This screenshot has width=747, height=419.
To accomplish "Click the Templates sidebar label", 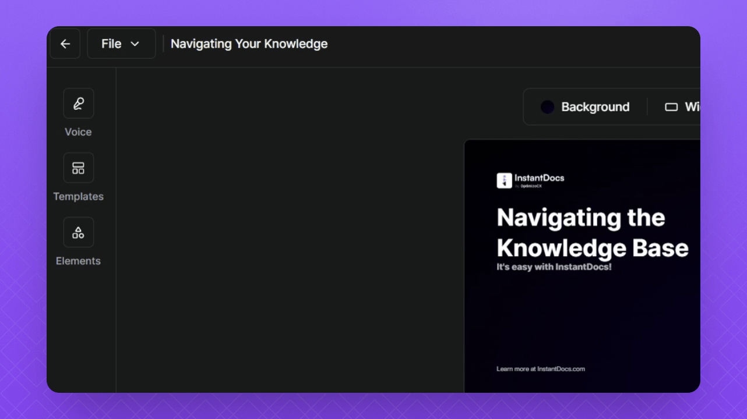I will [78, 197].
